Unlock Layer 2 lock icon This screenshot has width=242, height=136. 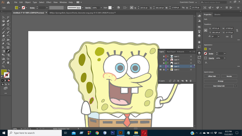[164, 56]
